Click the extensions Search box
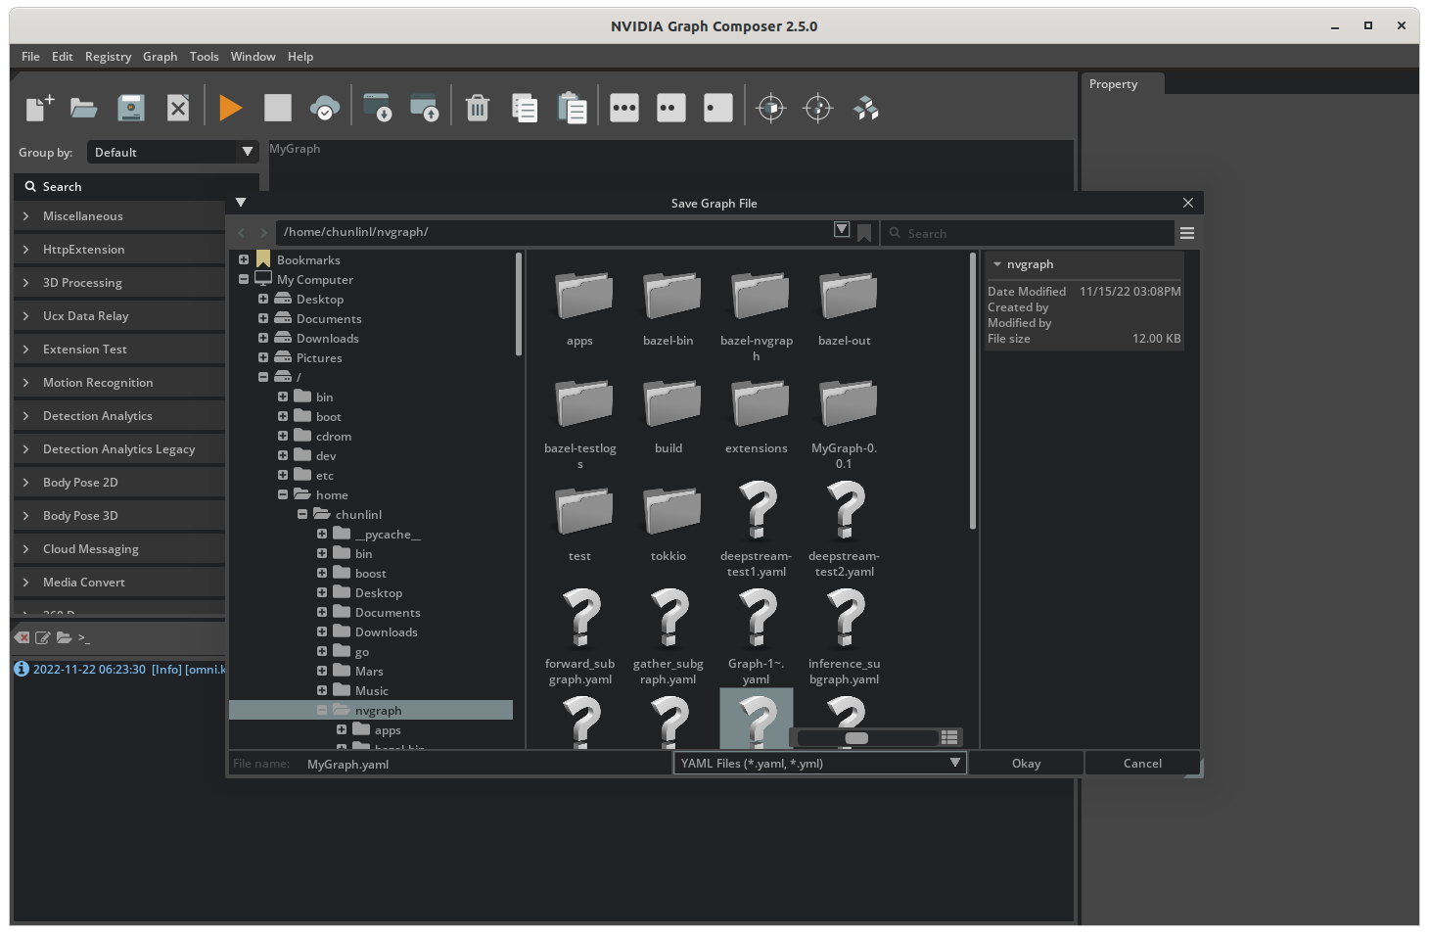 click(137, 186)
